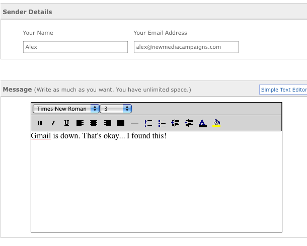This screenshot has height=246, width=307.
Task: Open the font size 3 dropdown
Action: [116, 109]
